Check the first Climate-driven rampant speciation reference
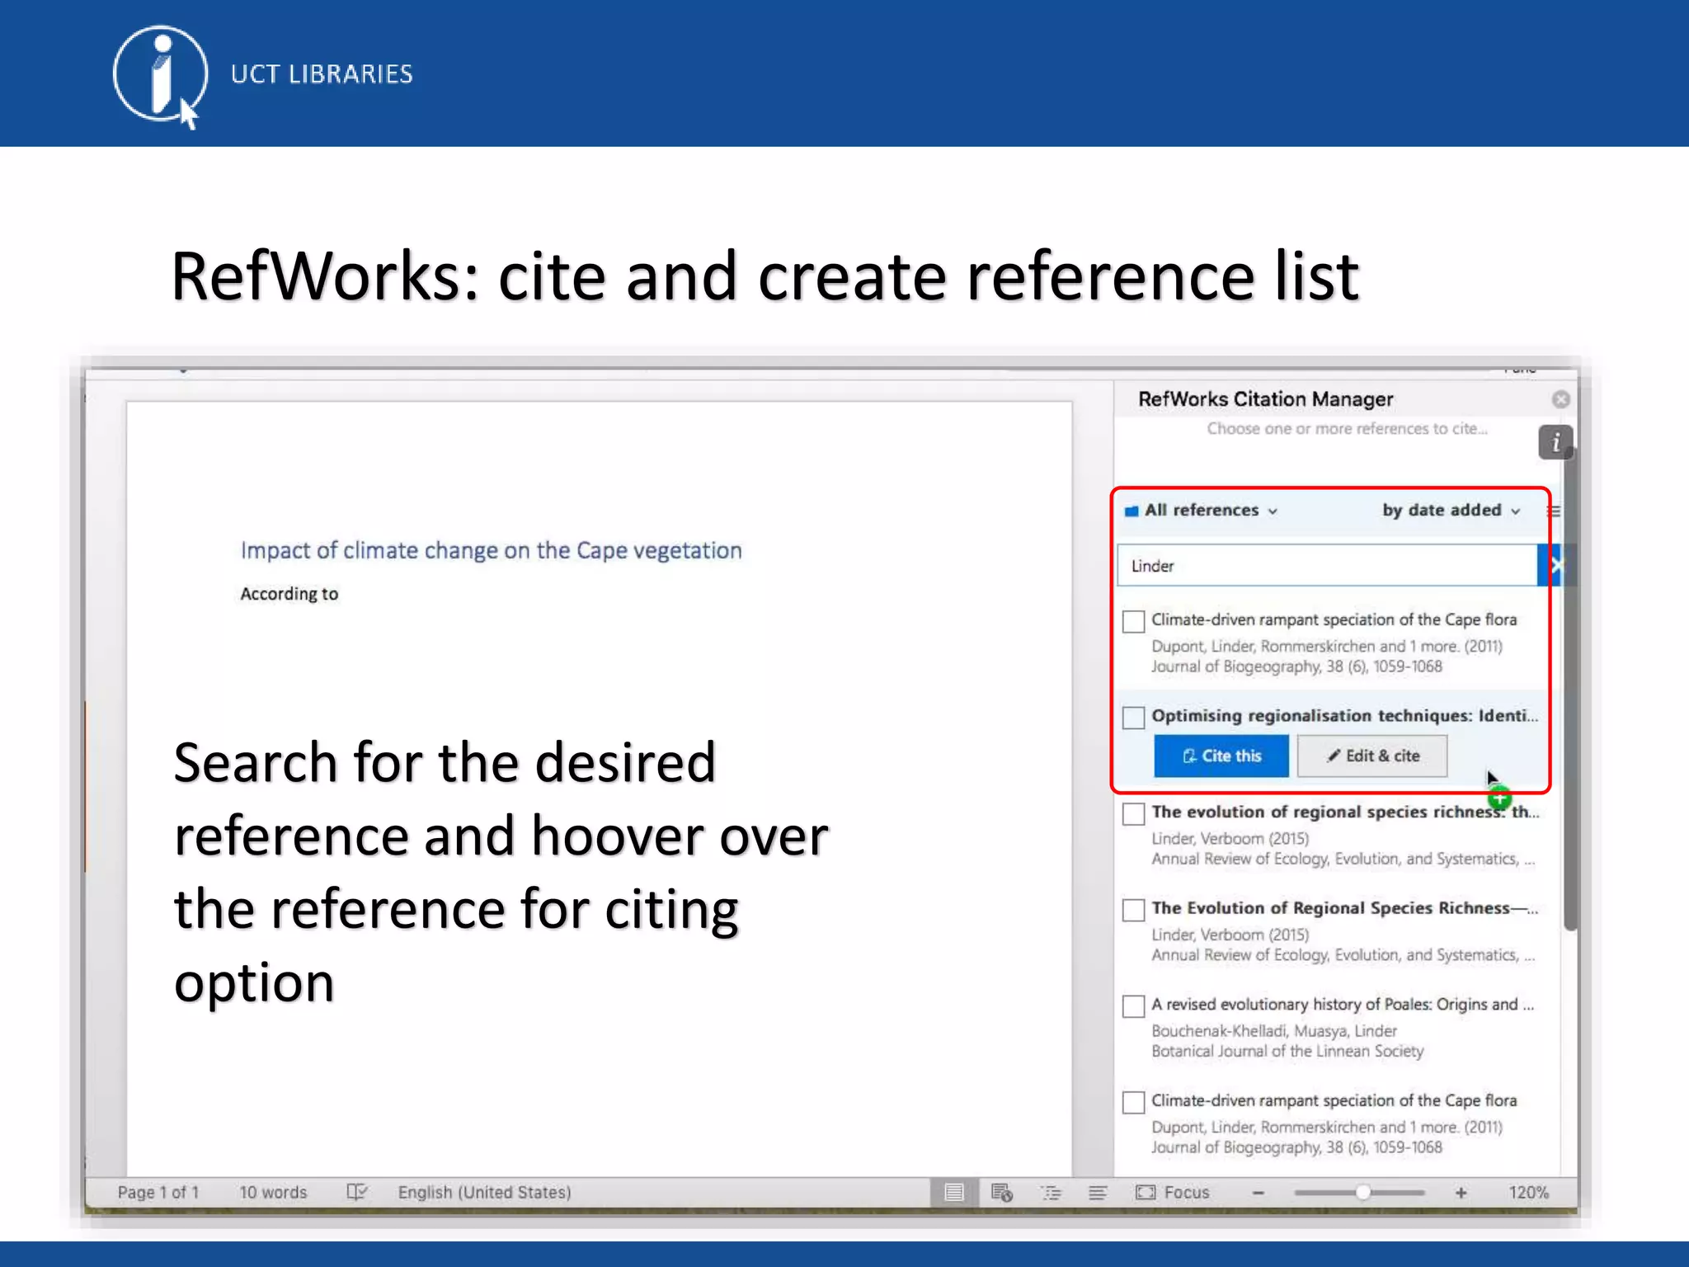 click(x=1134, y=621)
